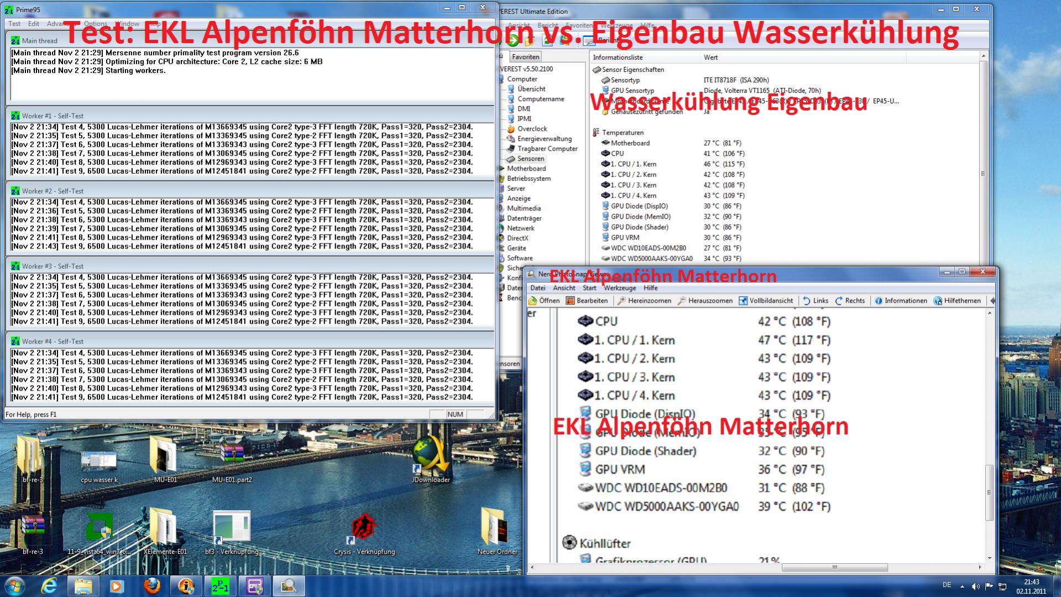Open Informationen in the Nero toolbar
This screenshot has width=1061, height=597.
coord(901,300)
